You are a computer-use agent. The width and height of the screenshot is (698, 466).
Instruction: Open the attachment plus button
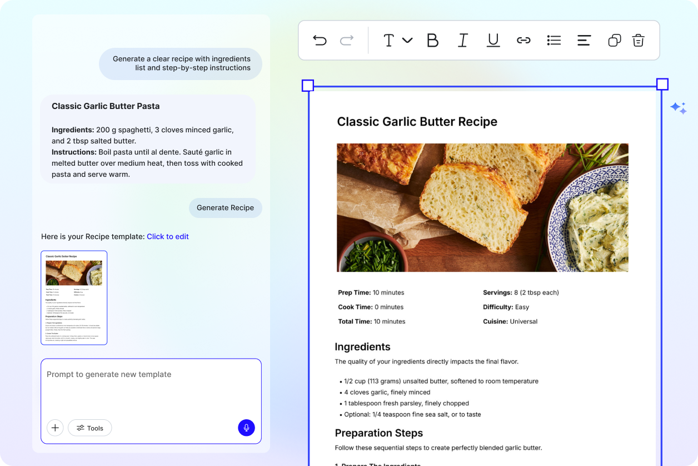(54, 428)
